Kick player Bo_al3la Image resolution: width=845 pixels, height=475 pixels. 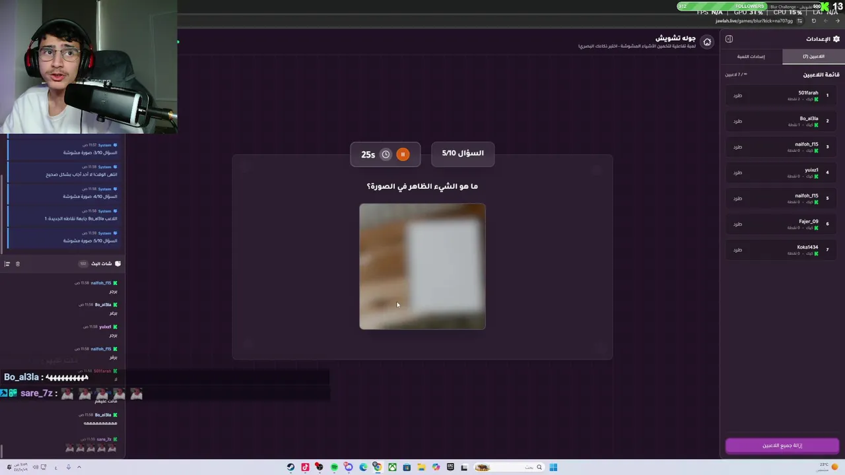point(737,121)
